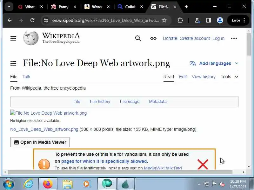Switch to the Amazon 'Water' browser tab
This screenshot has width=254, height=190.
tap(97, 7)
